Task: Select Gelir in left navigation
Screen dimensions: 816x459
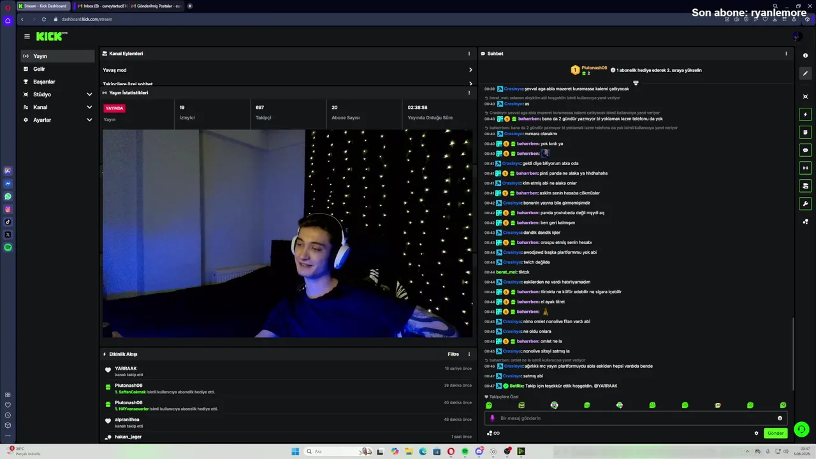Action: click(57, 69)
